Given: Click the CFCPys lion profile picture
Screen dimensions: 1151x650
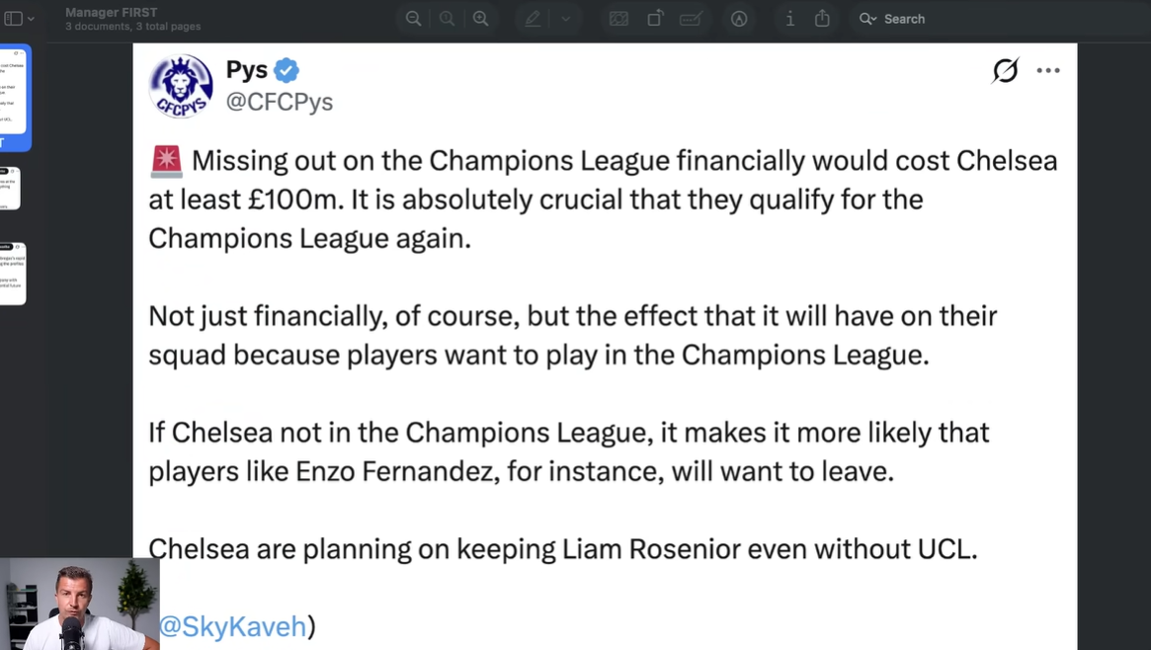Looking at the screenshot, I should point(182,86).
